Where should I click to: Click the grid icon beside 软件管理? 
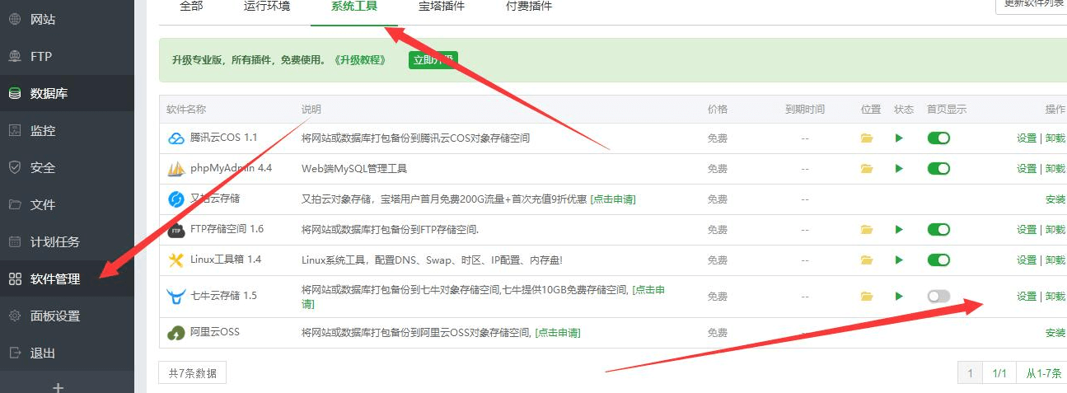pyautogui.click(x=15, y=278)
